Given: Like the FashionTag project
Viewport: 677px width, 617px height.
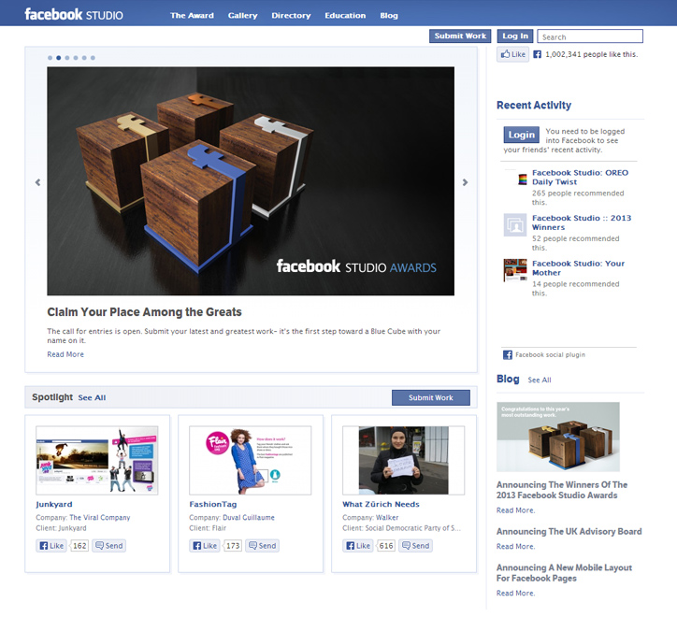Looking at the screenshot, I should click(205, 546).
